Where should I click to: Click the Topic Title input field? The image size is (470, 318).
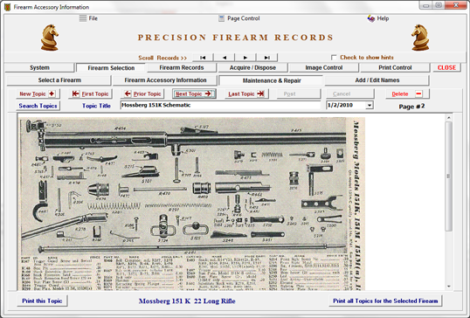coord(220,105)
